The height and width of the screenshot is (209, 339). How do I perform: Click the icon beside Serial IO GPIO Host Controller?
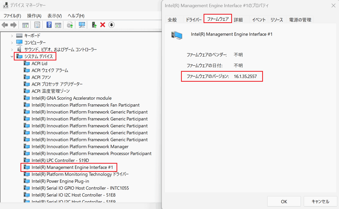coord(27,188)
